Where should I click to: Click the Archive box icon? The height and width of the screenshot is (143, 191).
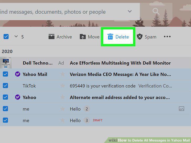(x=51, y=37)
